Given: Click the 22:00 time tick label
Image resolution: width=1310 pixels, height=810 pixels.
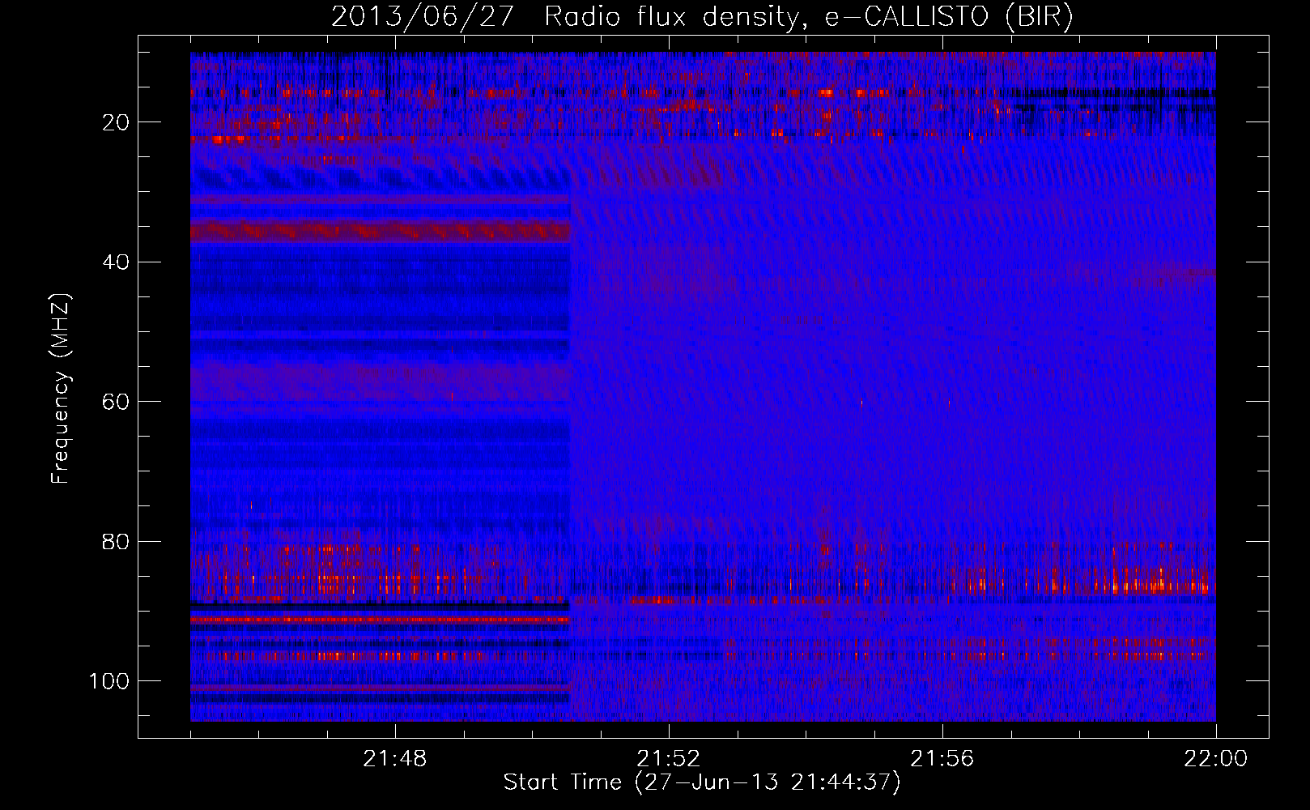Looking at the screenshot, I should coord(1216,759).
